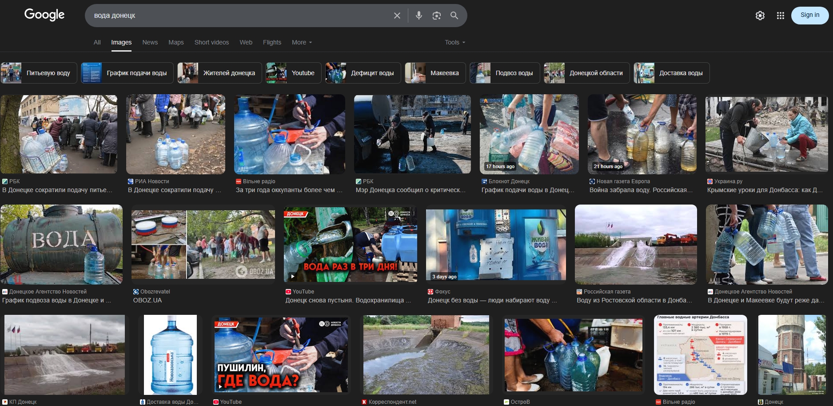Open the Google apps grid
Screen dimensions: 833x406
click(x=780, y=16)
